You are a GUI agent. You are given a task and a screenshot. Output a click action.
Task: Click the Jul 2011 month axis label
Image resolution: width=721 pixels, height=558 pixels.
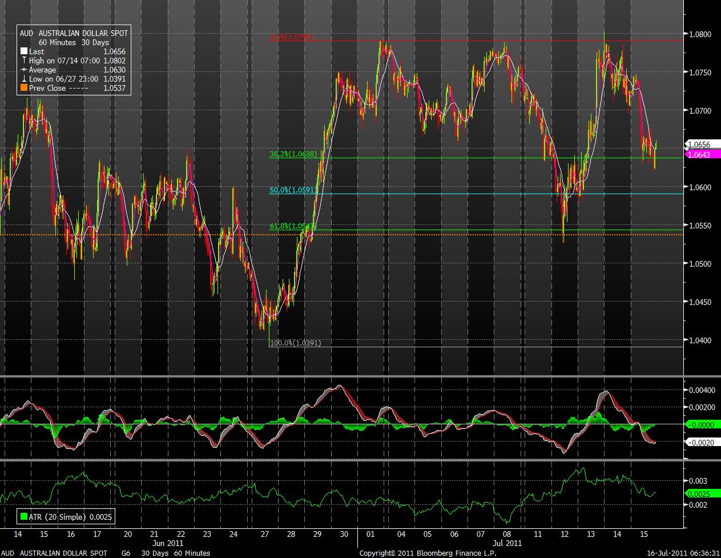coord(506,543)
